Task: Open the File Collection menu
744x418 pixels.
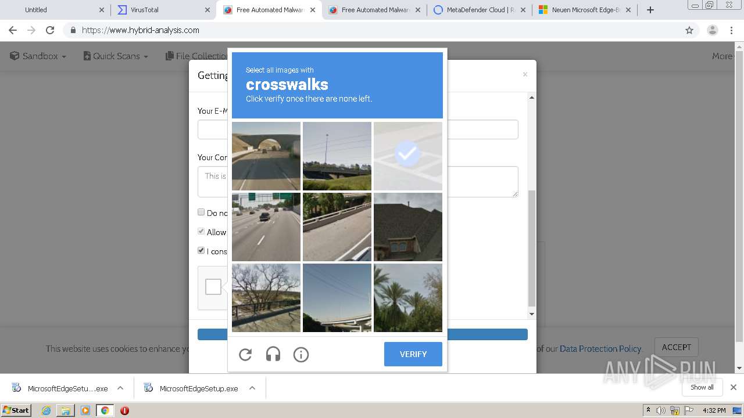Action: [x=196, y=56]
